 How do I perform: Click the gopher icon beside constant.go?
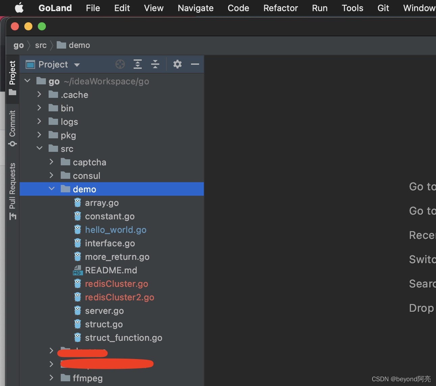click(x=78, y=216)
